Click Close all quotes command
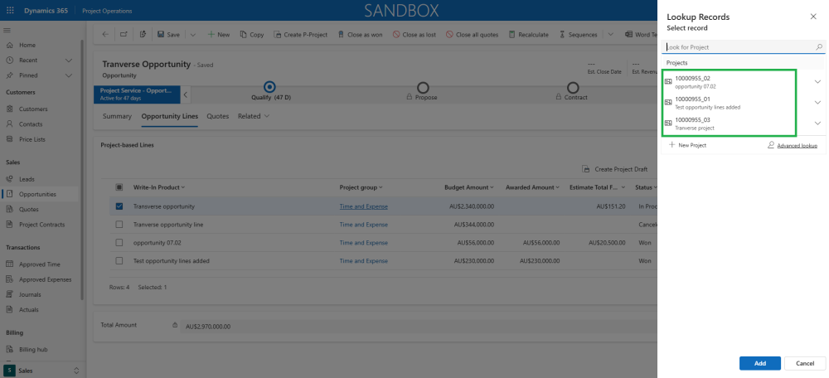This screenshot has width=829, height=378. (x=473, y=34)
